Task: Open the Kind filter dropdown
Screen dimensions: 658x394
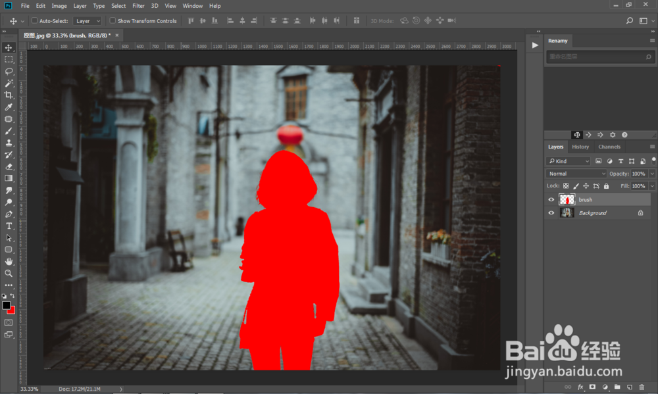Action: [569, 161]
